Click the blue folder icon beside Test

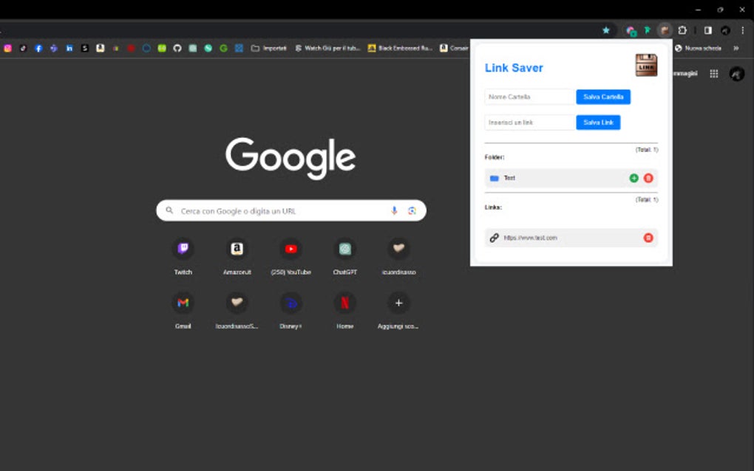click(x=495, y=178)
